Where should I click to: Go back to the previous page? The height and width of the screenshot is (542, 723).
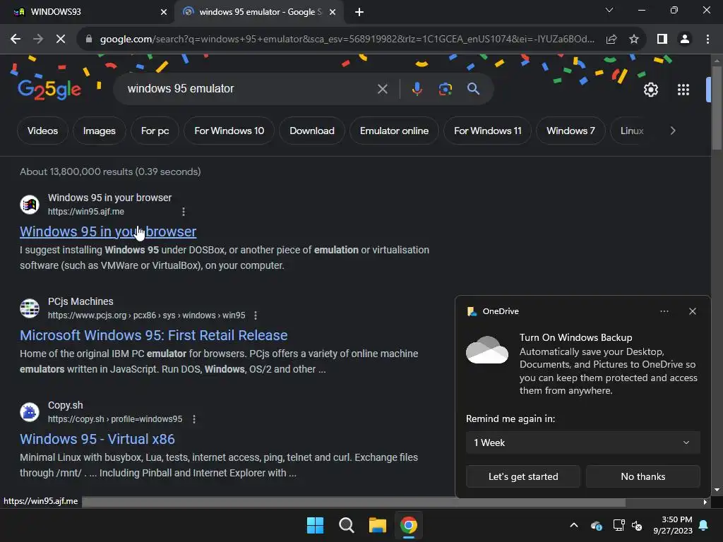(16, 40)
